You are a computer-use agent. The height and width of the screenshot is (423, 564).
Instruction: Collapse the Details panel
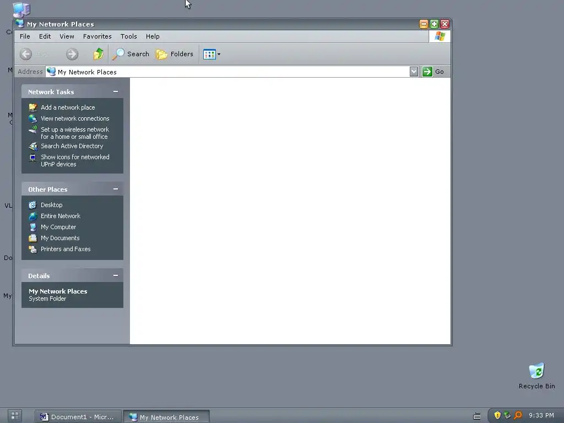[116, 275]
